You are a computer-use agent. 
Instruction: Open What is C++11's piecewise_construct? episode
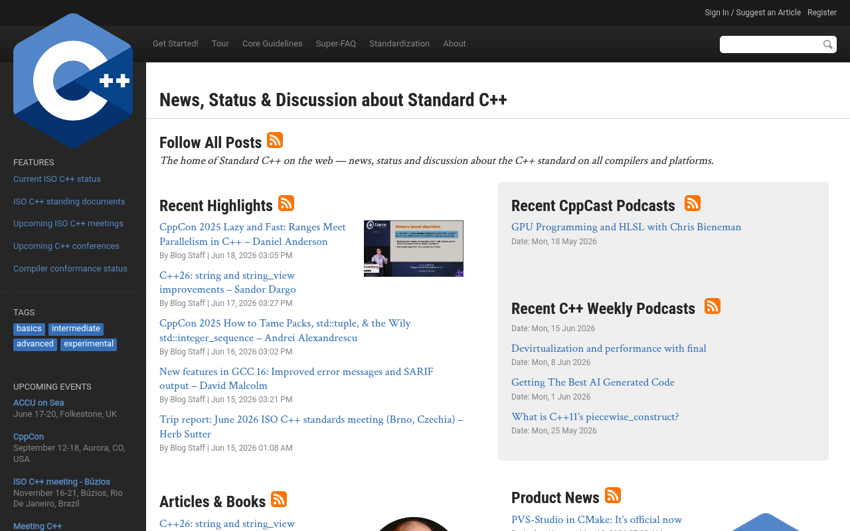pyautogui.click(x=595, y=417)
